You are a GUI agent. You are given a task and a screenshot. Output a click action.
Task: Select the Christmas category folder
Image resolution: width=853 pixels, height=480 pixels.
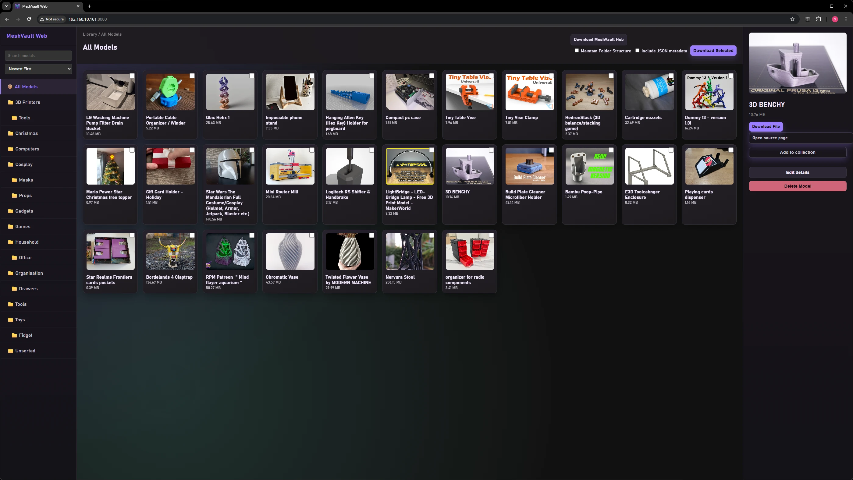click(27, 133)
